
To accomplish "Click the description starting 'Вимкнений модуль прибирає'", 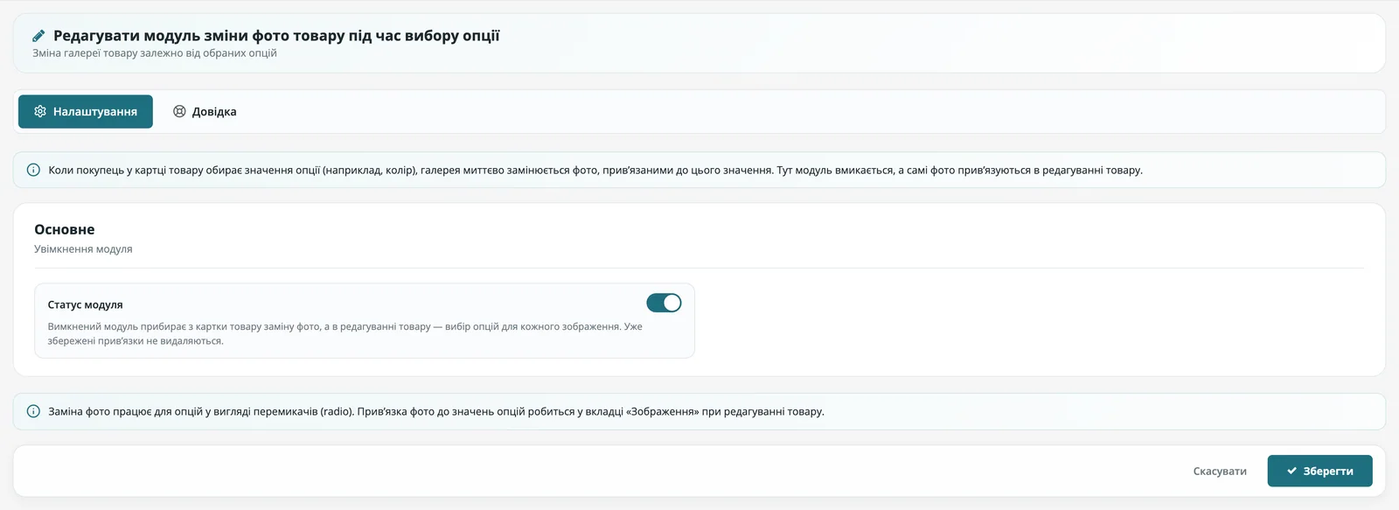I will coord(345,333).
